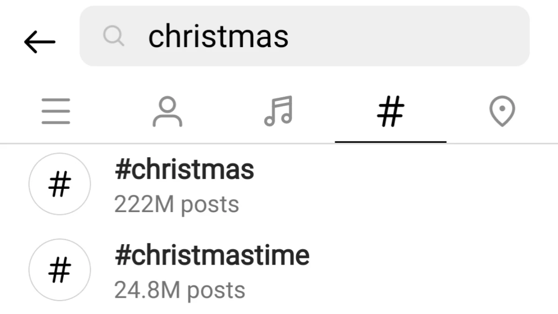Select the Accounts search filter icon
558x314 pixels.
tap(167, 111)
